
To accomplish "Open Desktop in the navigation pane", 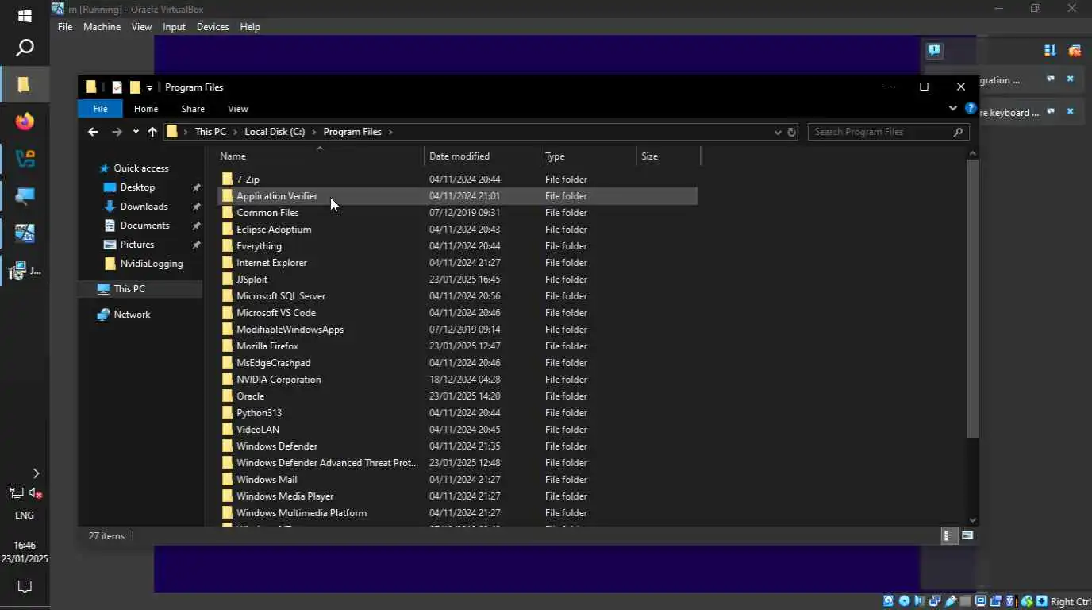I will [137, 187].
